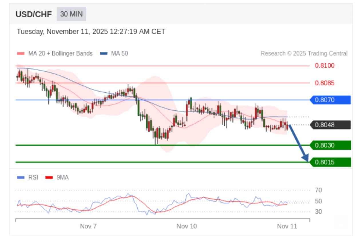This screenshot has width=360, height=250.
Task: Click the pink MA 20 legend swatch
Action: coord(21,53)
